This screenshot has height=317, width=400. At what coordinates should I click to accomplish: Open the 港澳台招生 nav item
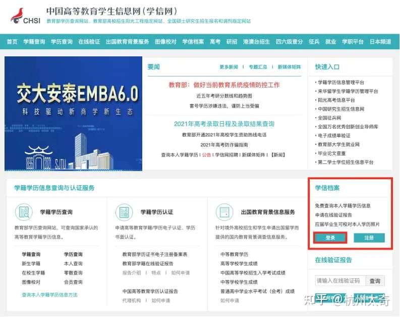click(256, 41)
